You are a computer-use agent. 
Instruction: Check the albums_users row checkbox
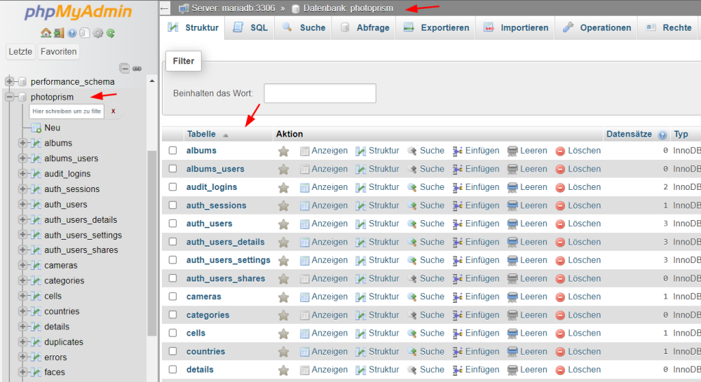tap(172, 168)
